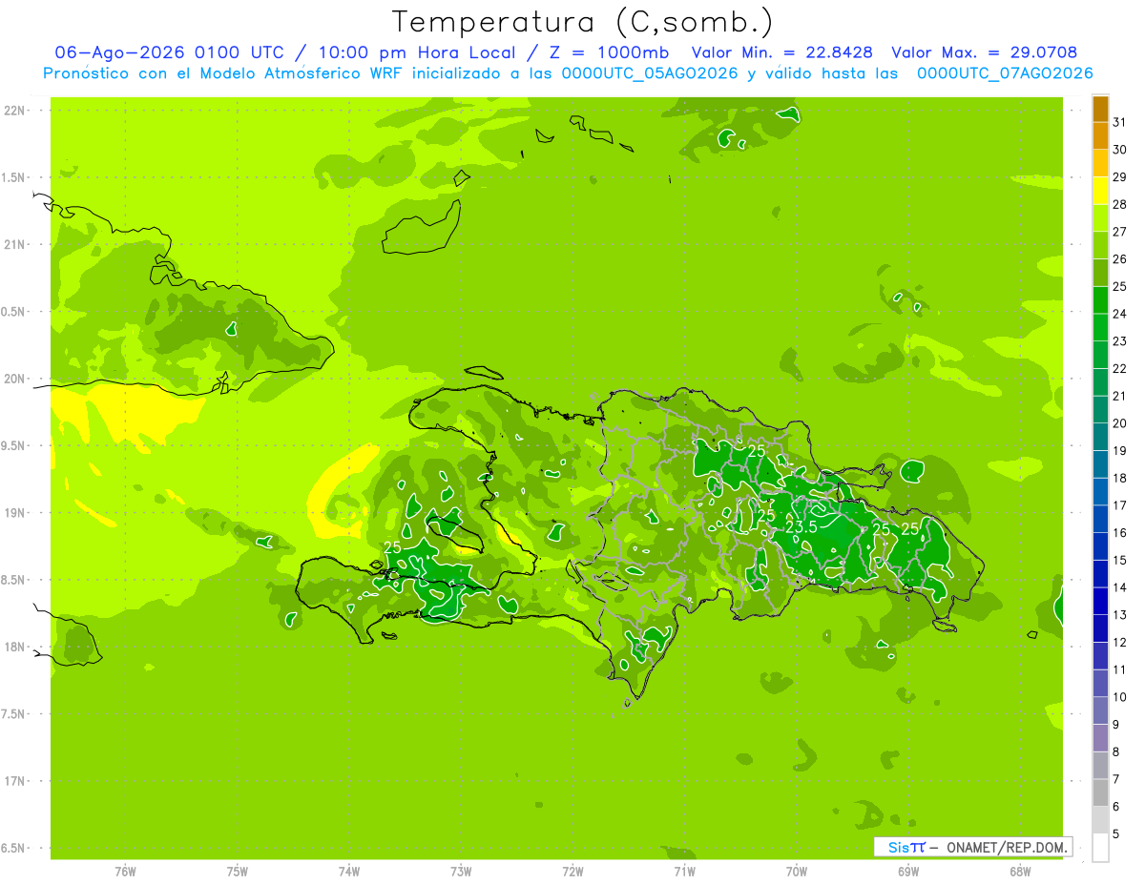Click the "69W" longitude label
The width and height of the screenshot is (1145, 884).
click(907, 872)
